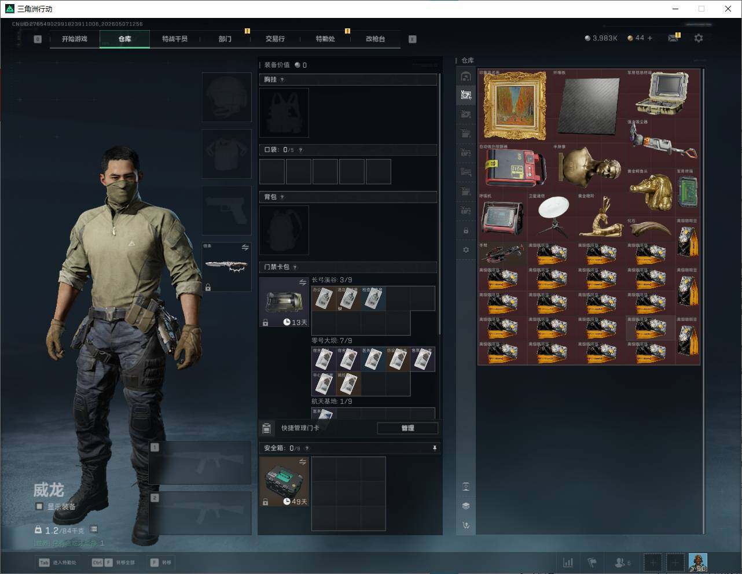Screen dimensions: 742x574
Task: Open stash settings gear in sidebar
Action: (466, 250)
